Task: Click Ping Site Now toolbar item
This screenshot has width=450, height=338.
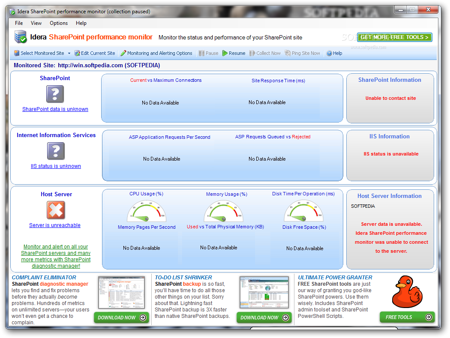Action: click(x=302, y=53)
